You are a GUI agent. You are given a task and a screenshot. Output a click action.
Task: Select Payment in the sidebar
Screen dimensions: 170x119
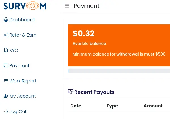pyautogui.click(x=20, y=65)
